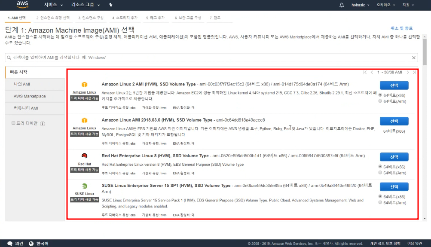Click the pin star icon in navbar
The image size is (431, 247).
111,5
